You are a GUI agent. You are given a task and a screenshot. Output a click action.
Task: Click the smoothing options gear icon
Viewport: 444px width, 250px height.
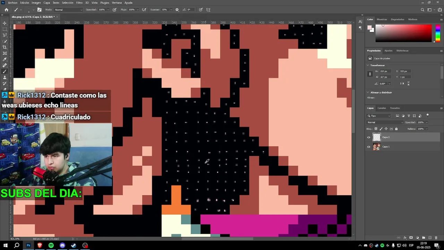tap(177, 10)
